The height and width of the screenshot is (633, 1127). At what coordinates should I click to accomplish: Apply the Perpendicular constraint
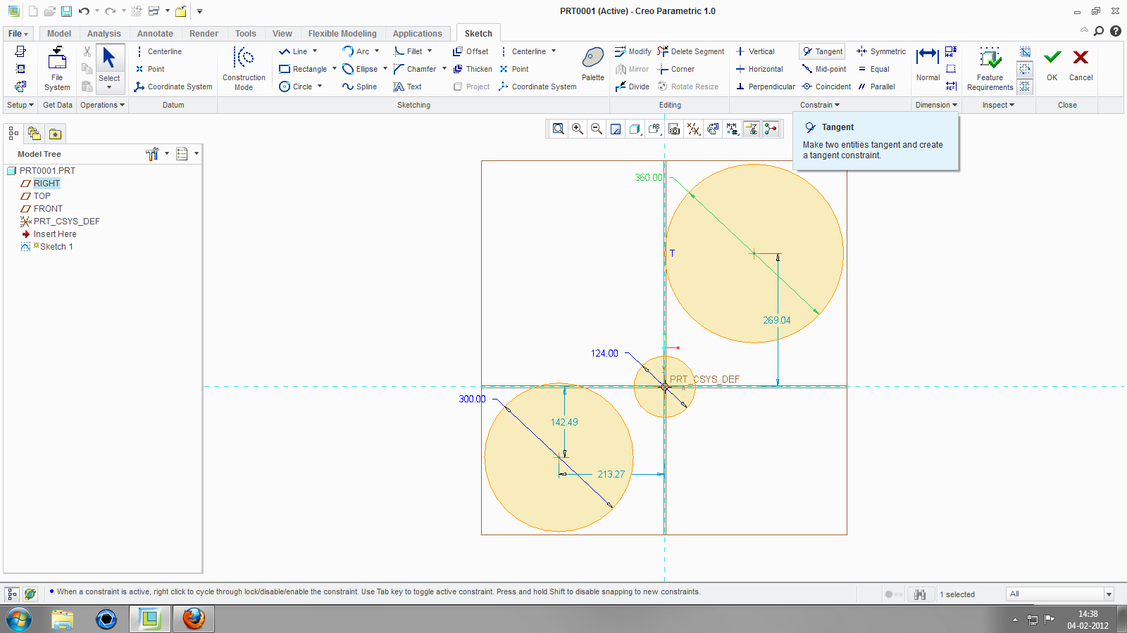766,87
